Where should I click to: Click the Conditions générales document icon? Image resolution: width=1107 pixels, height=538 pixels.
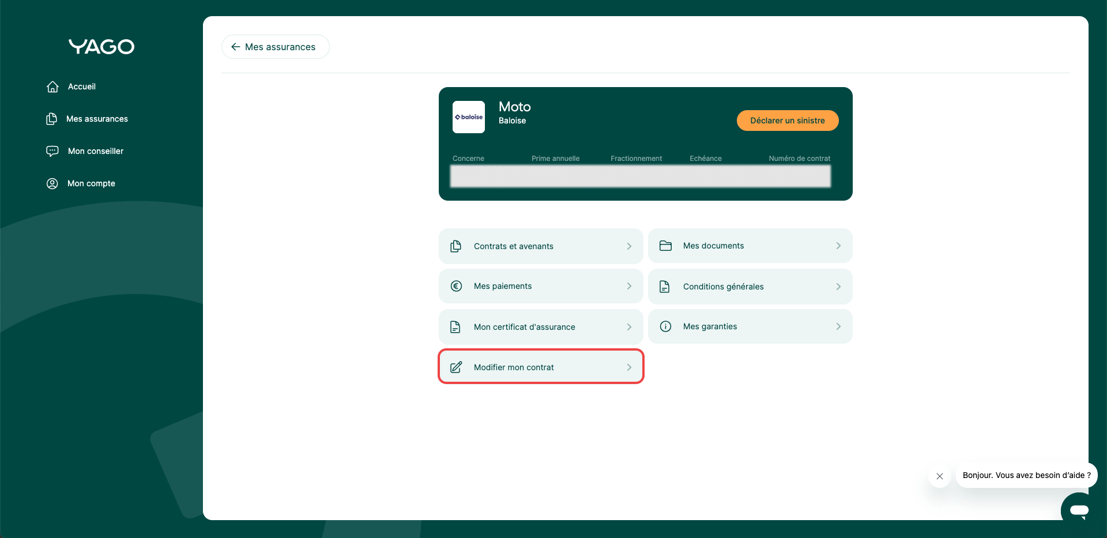pos(664,287)
